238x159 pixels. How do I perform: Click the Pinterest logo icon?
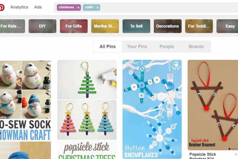click(2, 7)
